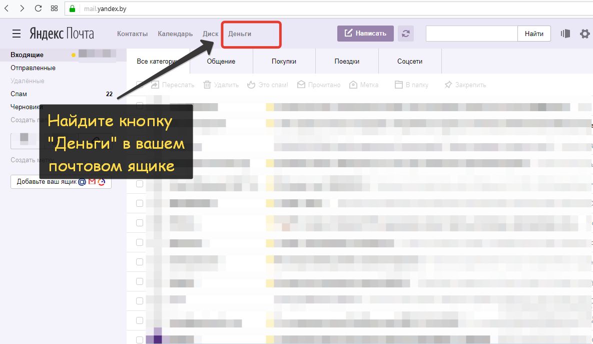
Task: Tick the checkbox of the last visible email
Action: [140, 339]
